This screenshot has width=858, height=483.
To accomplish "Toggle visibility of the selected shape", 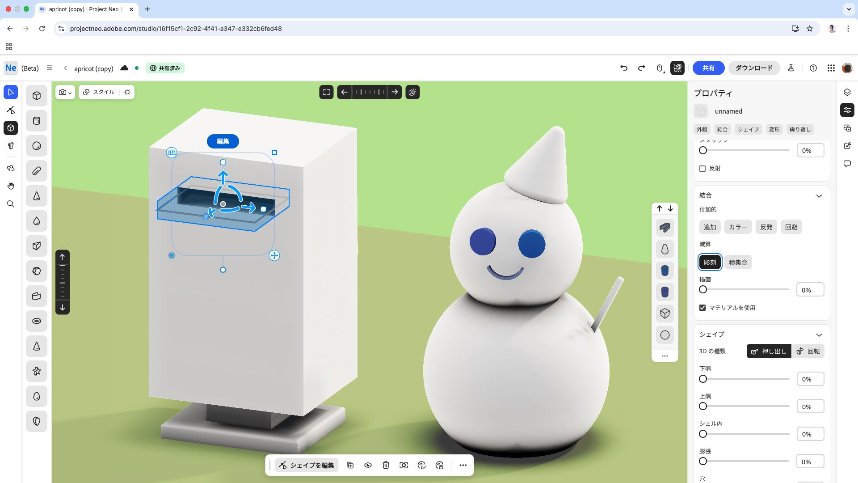I will (x=368, y=465).
